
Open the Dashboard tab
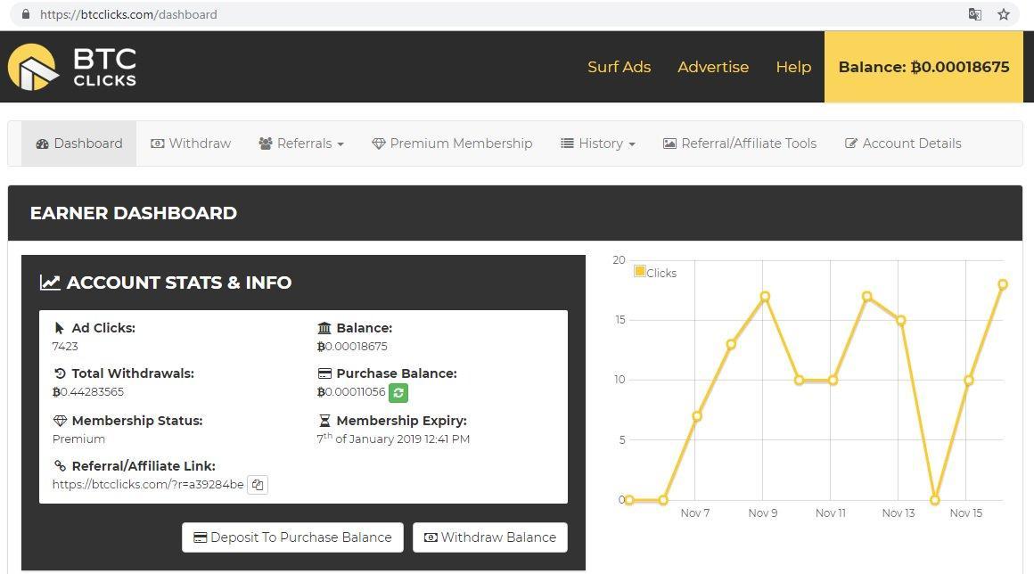point(79,143)
